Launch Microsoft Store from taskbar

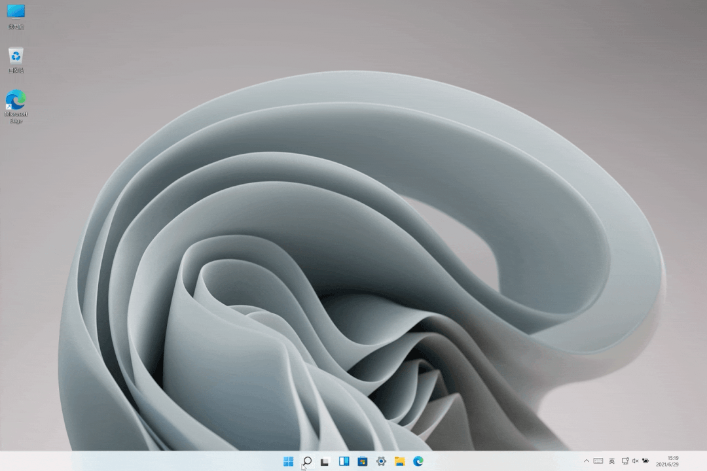tap(362, 461)
